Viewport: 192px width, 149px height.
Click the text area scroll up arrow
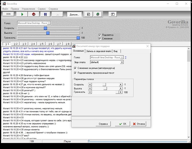pos(189,49)
